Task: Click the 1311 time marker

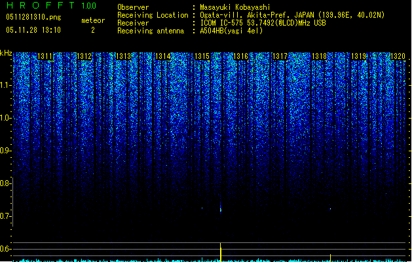Action: (x=45, y=56)
